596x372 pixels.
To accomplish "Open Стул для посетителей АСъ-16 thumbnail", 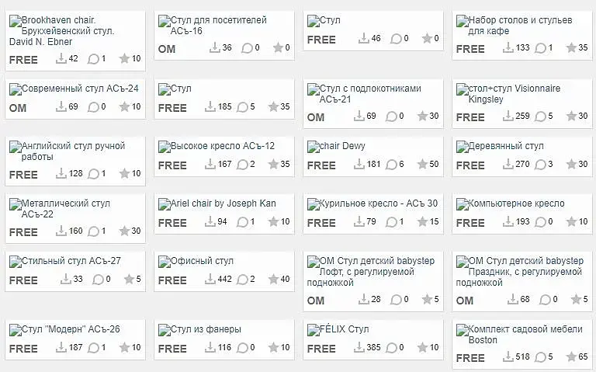I will 165,22.
